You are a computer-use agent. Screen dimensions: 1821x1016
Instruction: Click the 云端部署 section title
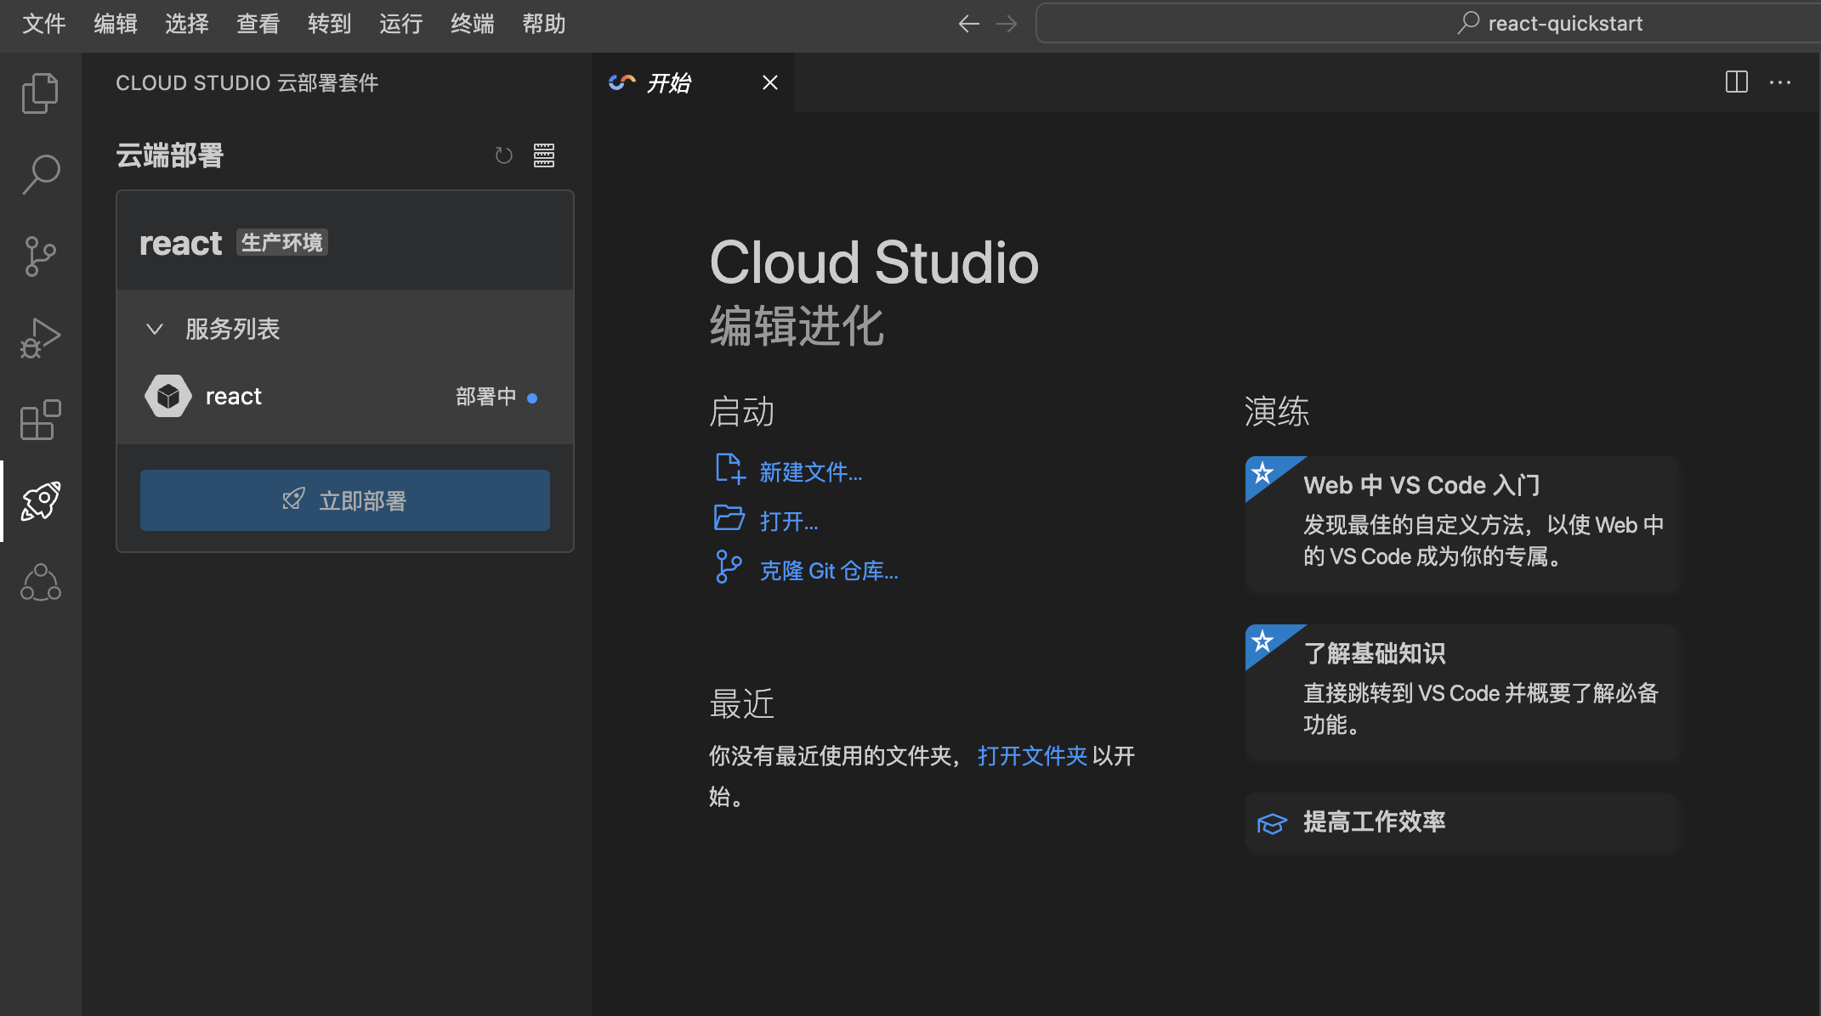click(169, 155)
